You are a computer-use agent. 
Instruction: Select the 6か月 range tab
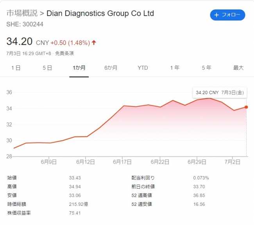[111, 68]
